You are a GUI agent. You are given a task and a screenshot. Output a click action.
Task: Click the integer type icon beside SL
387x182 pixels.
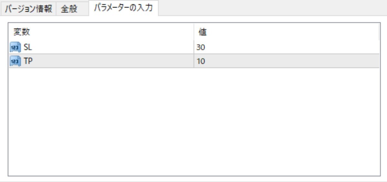coord(15,47)
